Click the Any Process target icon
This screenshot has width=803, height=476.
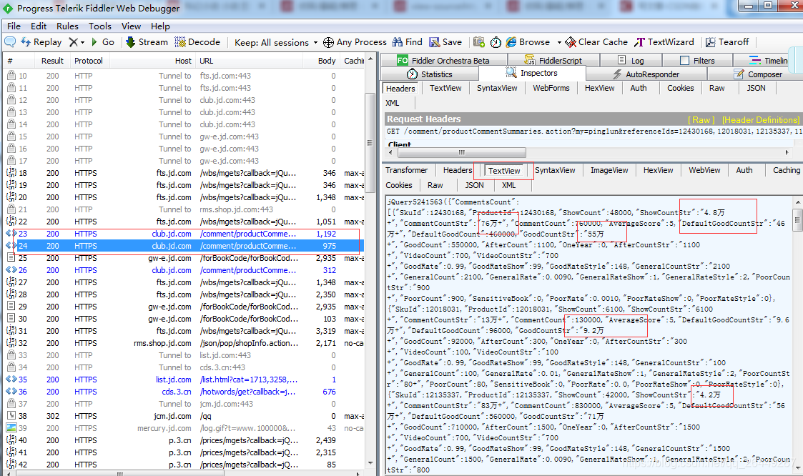[x=328, y=42]
